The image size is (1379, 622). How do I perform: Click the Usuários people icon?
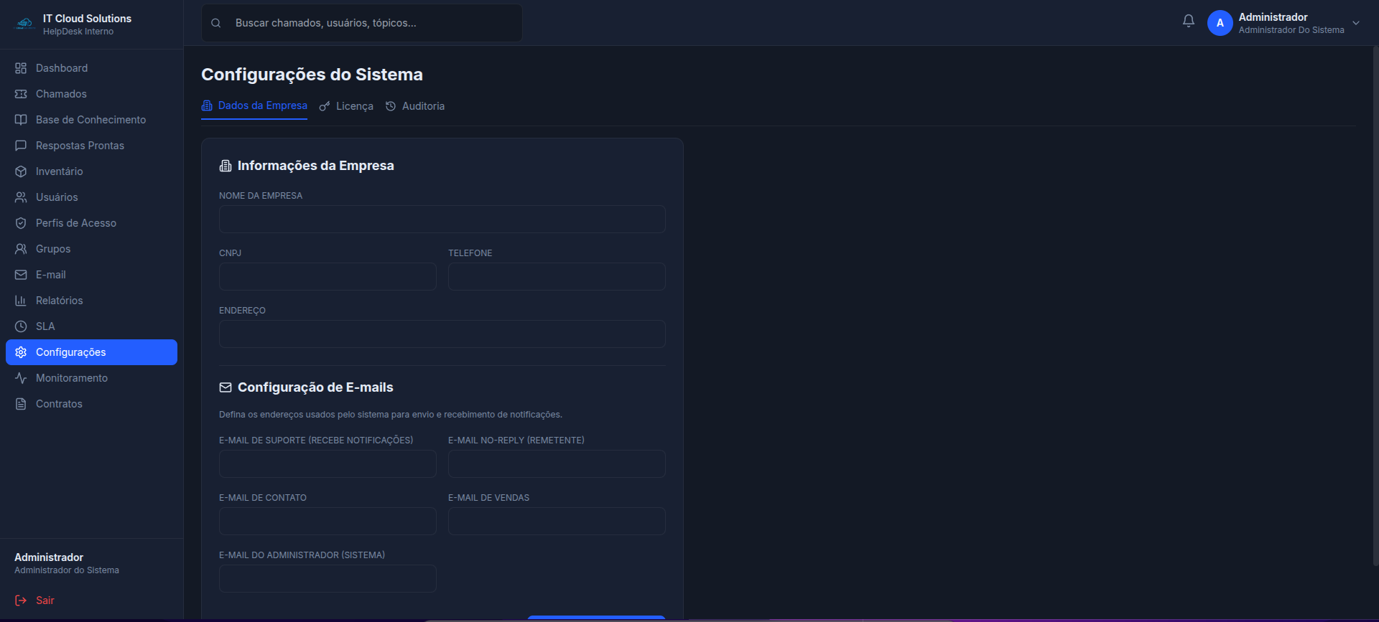(21, 197)
